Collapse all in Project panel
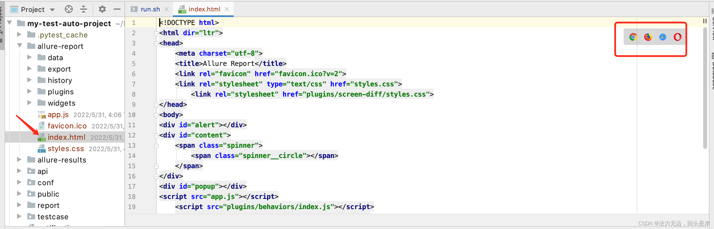Image resolution: width=714 pixels, height=229 pixels. (83, 9)
